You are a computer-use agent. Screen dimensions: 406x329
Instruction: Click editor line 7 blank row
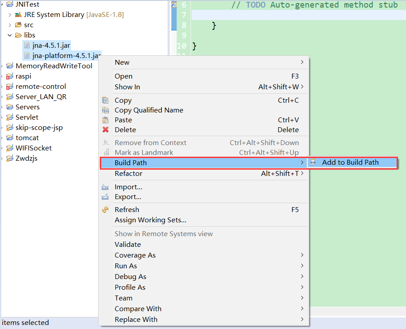point(298,15)
